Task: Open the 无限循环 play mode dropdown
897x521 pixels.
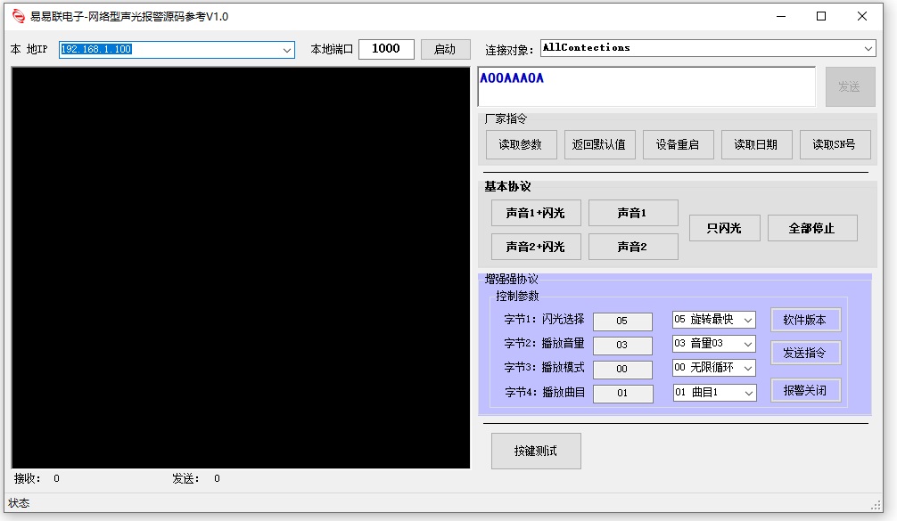Action: click(747, 368)
